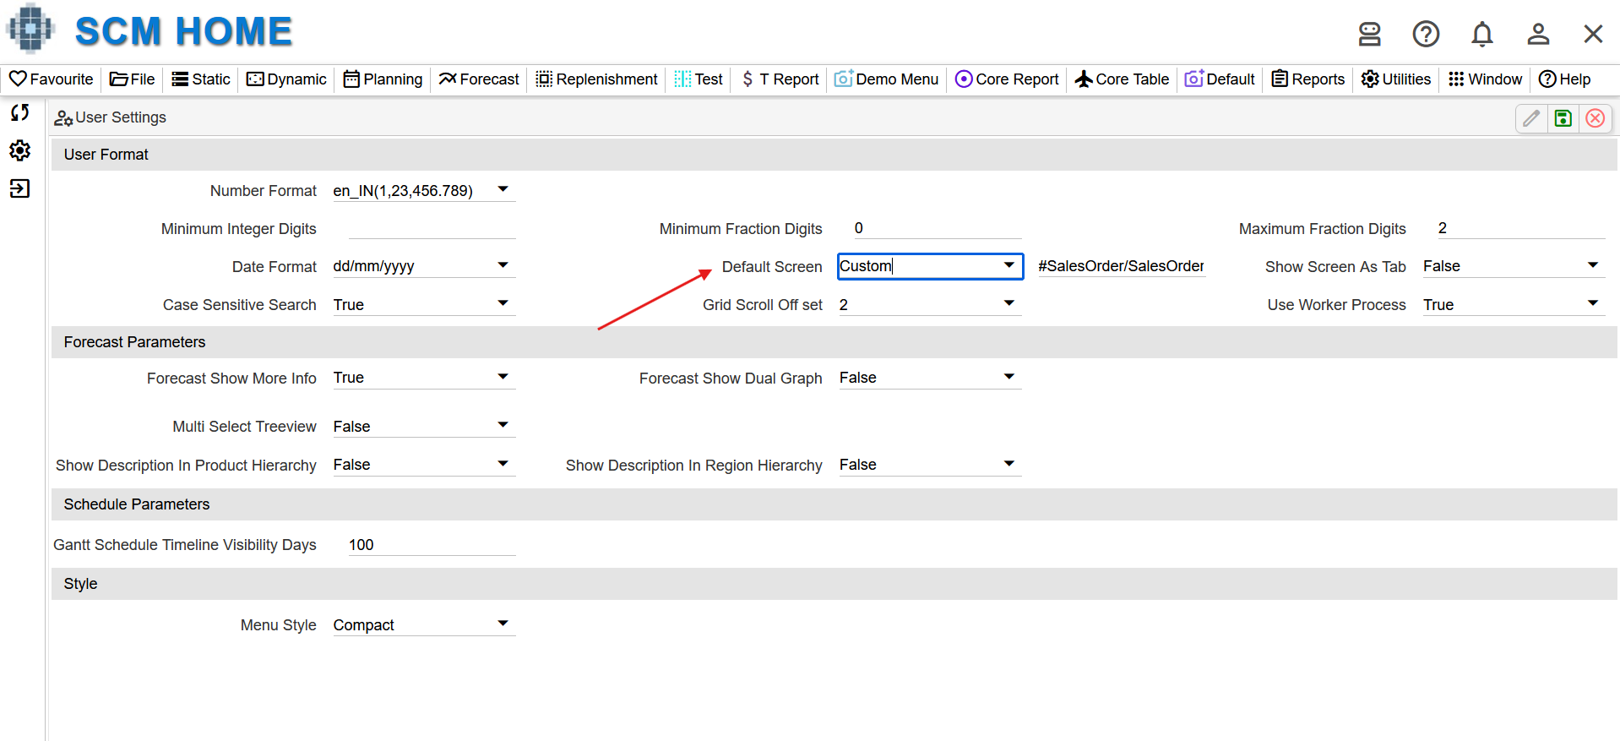Click the Gantt Schedule Timeline Visibility Days field

point(431,545)
